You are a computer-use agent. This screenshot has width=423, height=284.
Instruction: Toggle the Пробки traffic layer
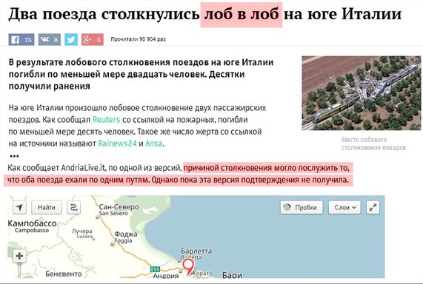pos(302,208)
